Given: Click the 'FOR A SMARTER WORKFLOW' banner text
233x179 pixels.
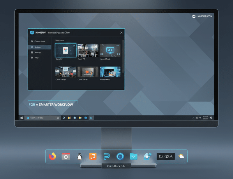Looking at the screenshot, I should tap(50, 104).
